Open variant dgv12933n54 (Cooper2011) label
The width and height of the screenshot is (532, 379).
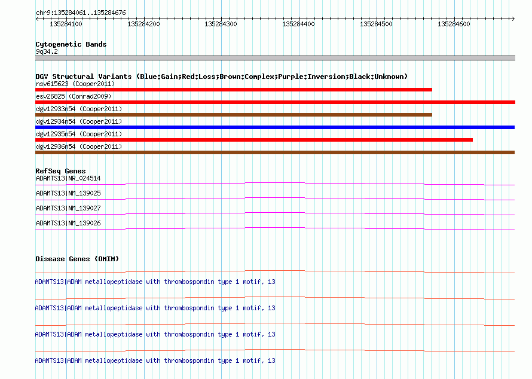click(x=79, y=109)
